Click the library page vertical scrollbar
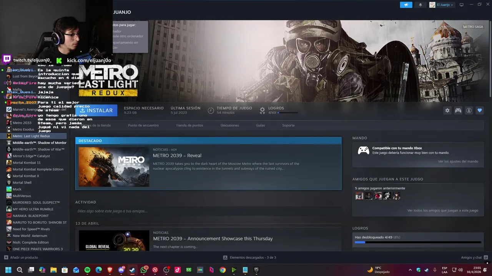492x276 pixels. click(x=490, y=59)
